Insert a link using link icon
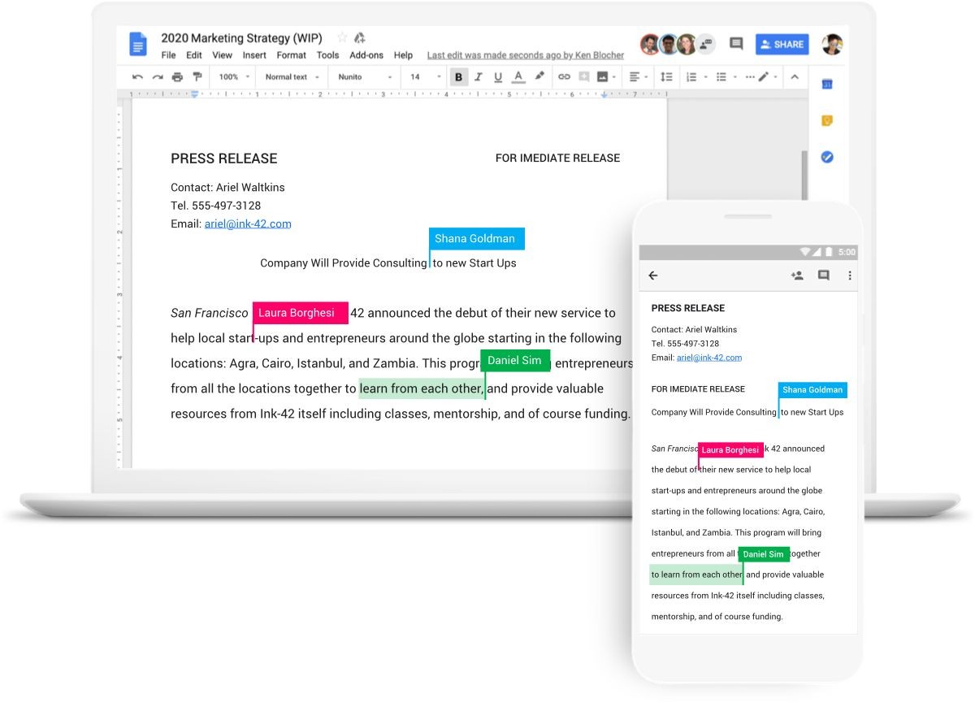Viewport: 975px width, 707px height. point(564,77)
